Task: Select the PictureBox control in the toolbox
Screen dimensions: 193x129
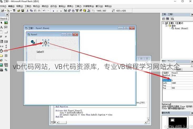Action: click(6, 23)
